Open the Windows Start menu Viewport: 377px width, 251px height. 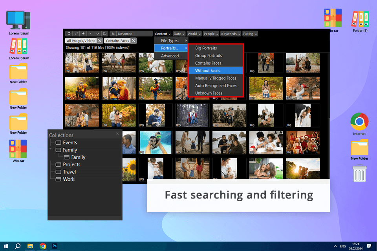coord(6,246)
